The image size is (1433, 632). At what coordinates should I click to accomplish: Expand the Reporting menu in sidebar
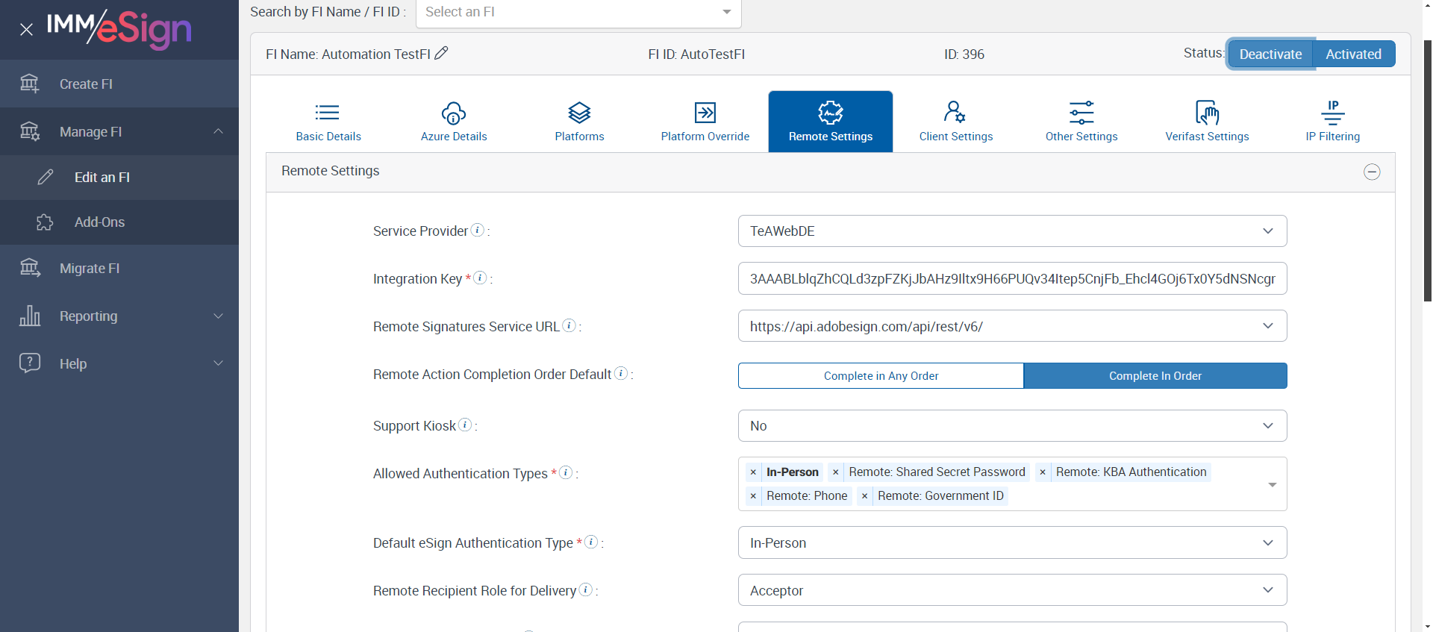coord(119,316)
